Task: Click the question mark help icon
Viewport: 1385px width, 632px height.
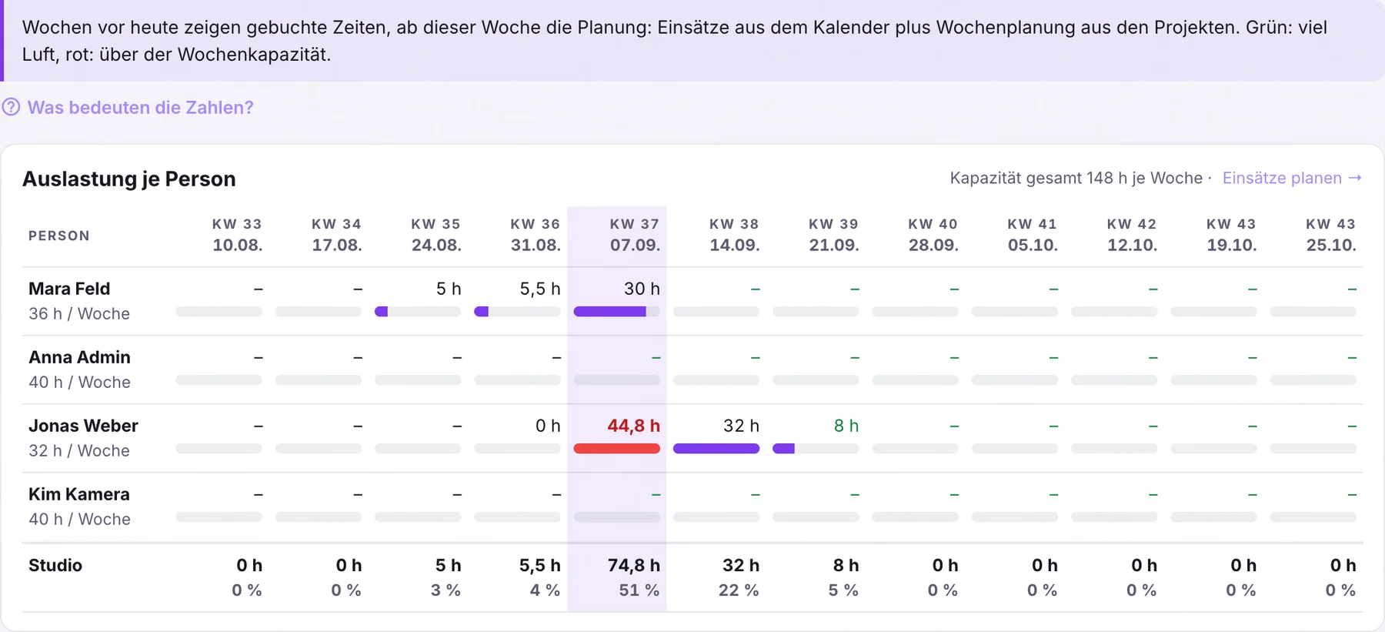Action: click(x=11, y=107)
